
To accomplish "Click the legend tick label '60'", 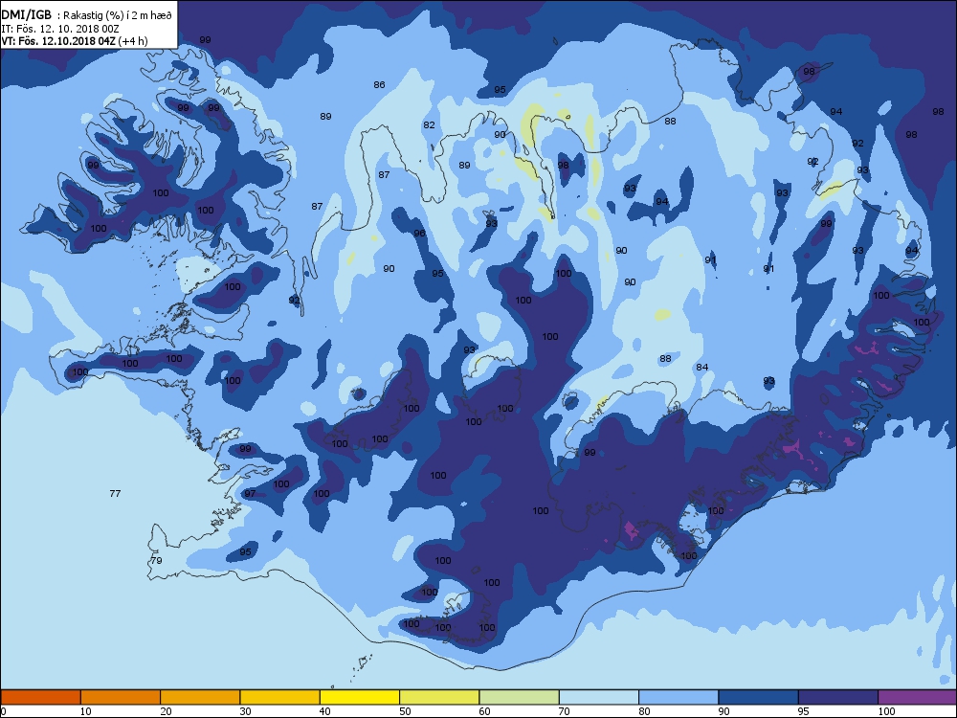I will (x=484, y=711).
